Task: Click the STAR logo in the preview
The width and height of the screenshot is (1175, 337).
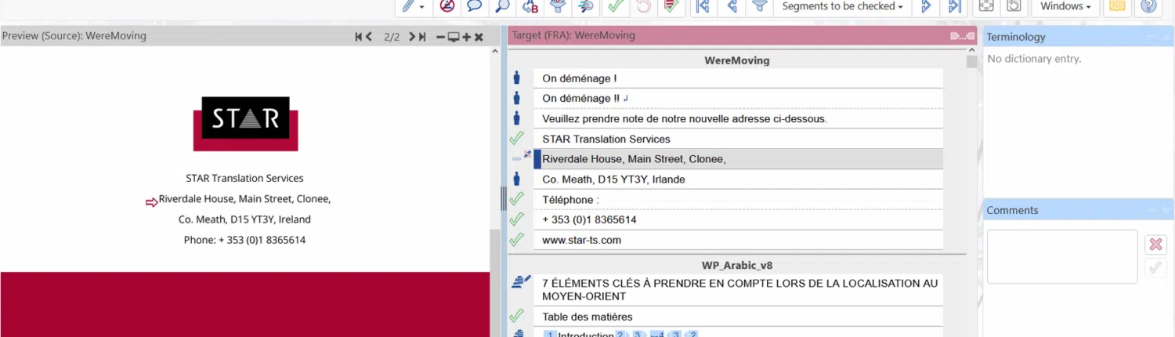Action: pyautogui.click(x=245, y=123)
